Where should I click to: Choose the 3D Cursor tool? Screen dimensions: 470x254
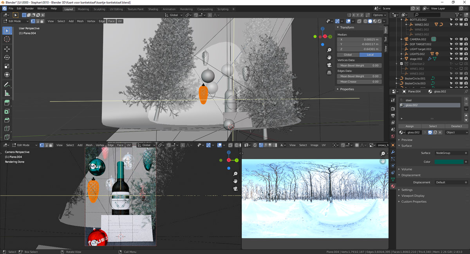coord(7,39)
